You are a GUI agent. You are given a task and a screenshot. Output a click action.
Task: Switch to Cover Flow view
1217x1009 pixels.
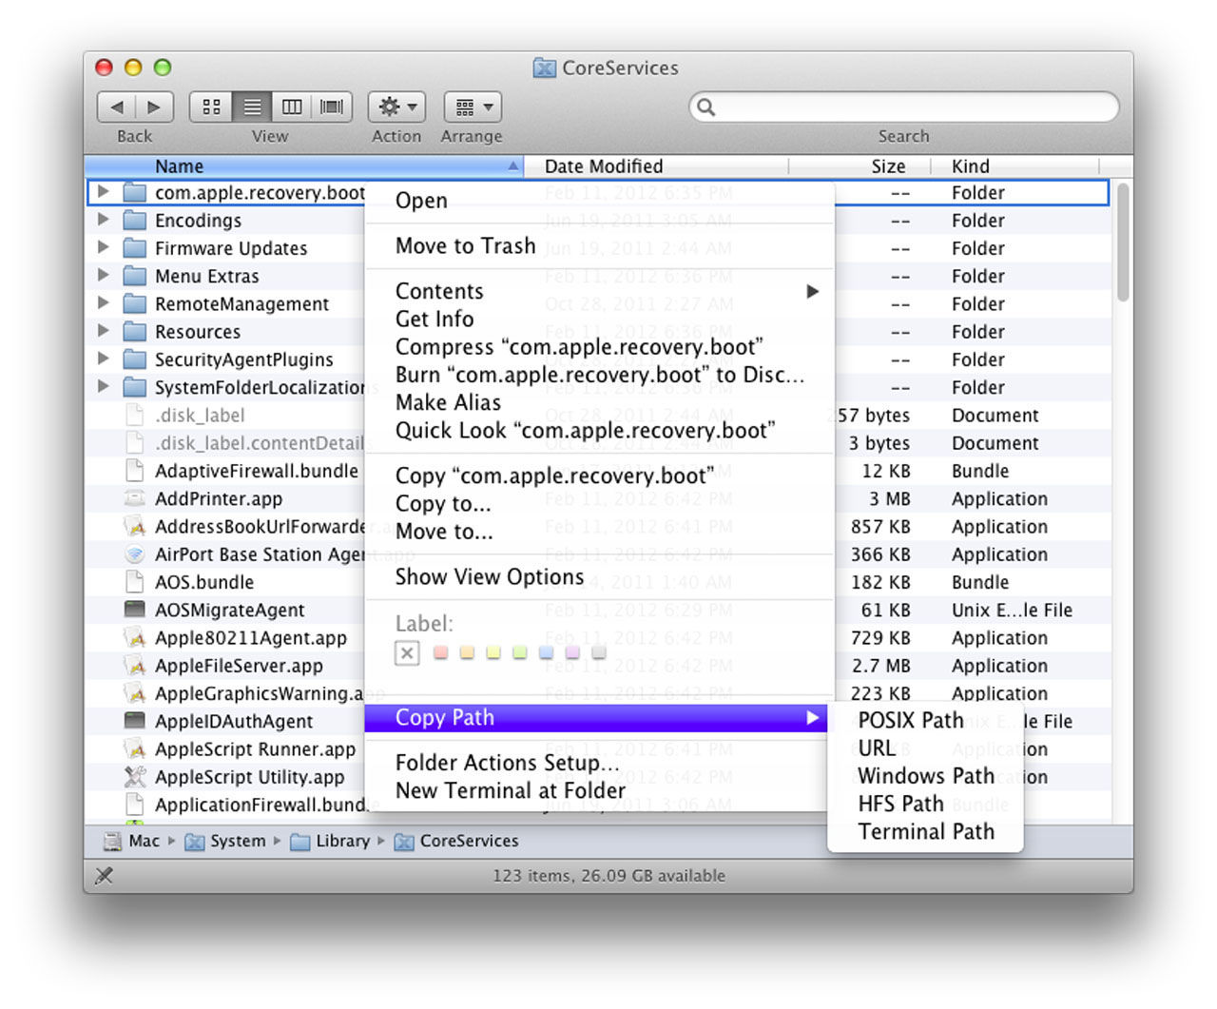click(x=332, y=107)
